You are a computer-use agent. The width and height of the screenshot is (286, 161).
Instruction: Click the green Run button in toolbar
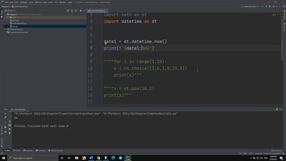pos(262,6)
